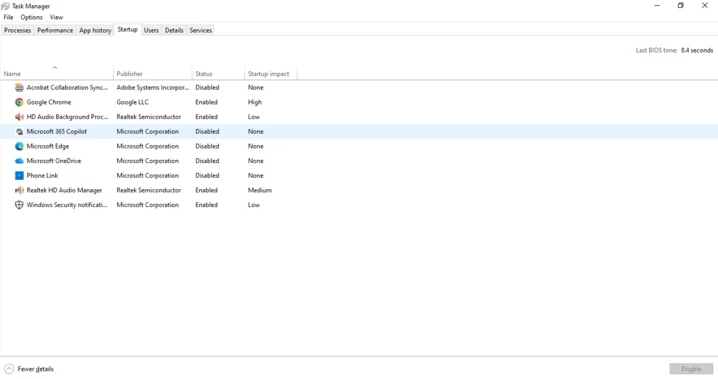The height and width of the screenshot is (379, 718).
Task: Collapse view with Fewer details arrow icon
Action: click(9, 369)
